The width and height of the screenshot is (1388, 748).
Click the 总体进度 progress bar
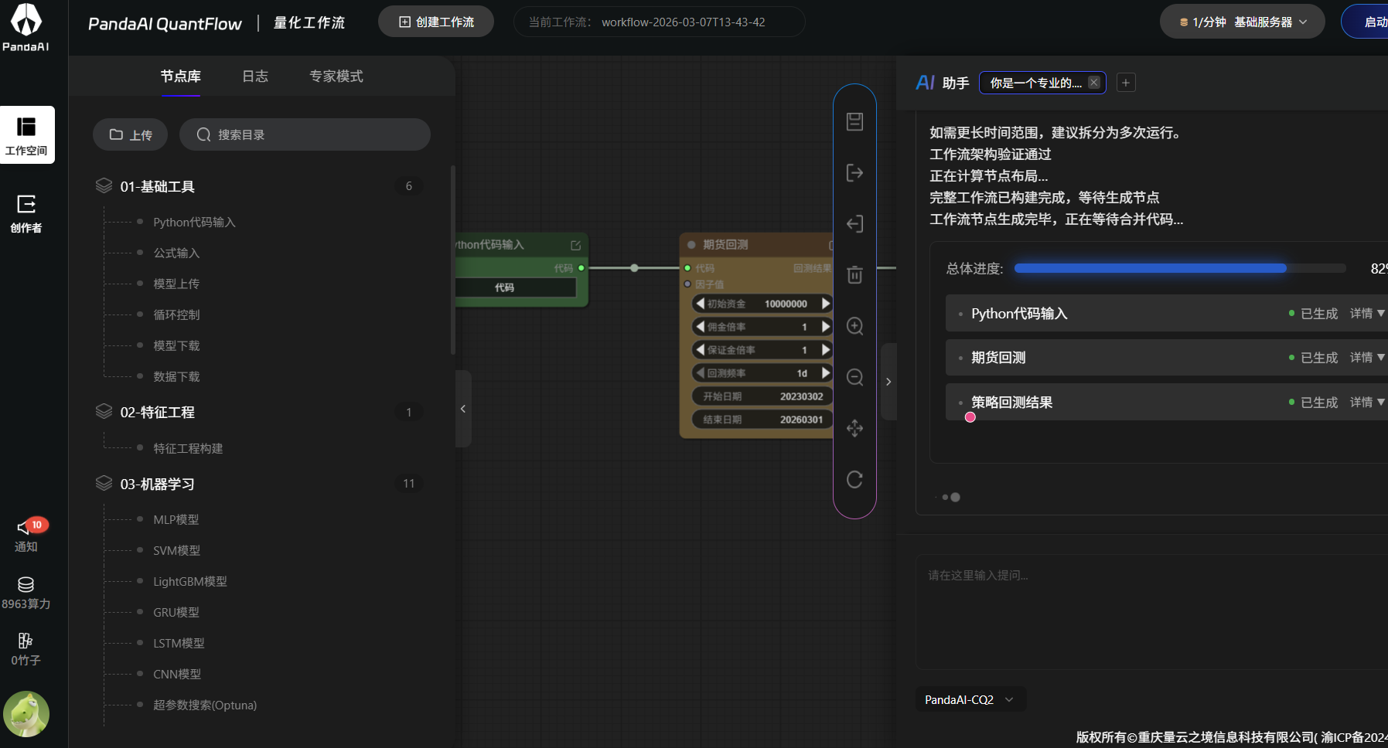coord(1180,268)
